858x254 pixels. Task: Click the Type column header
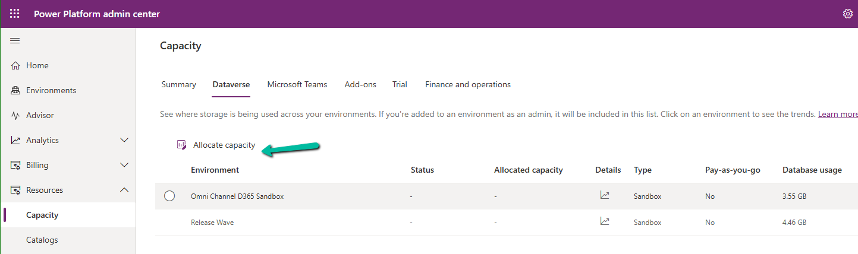point(643,170)
